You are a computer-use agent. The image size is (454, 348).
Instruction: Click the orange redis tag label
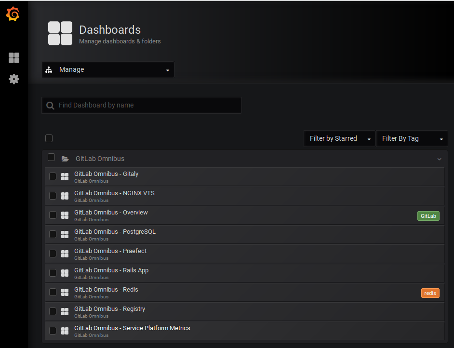tap(430, 293)
